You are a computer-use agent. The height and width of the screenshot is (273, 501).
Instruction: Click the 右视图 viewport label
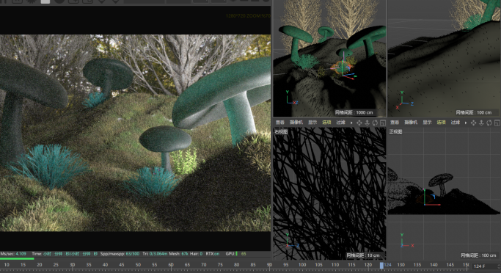click(x=281, y=131)
